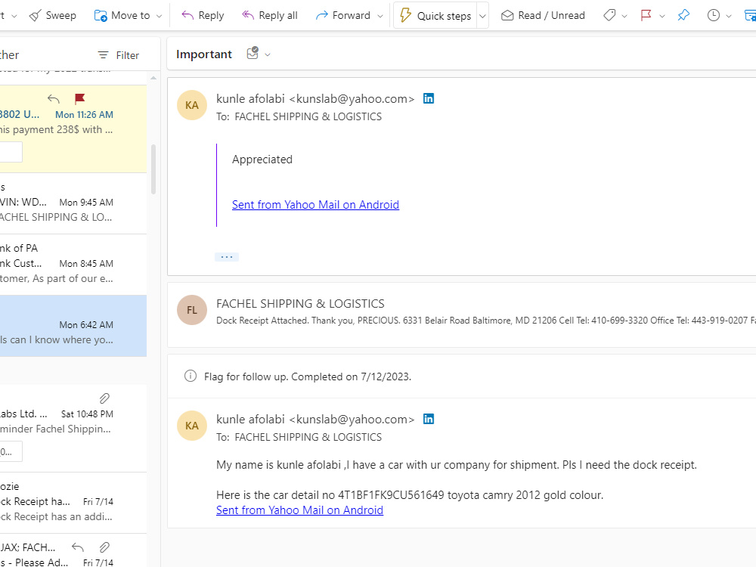Image resolution: width=756 pixels, height=567 pixels.
Task: Open the Sat 10:48 PM reminder email
Action: click(x=73, y=428)
